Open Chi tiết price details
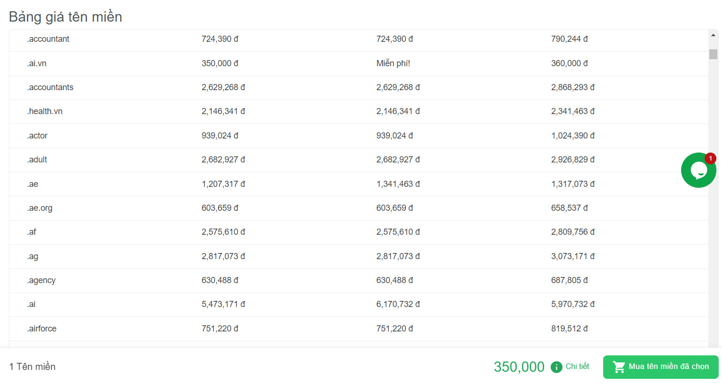The width and height of the screenshot is (722, 384). coord(577,366)
